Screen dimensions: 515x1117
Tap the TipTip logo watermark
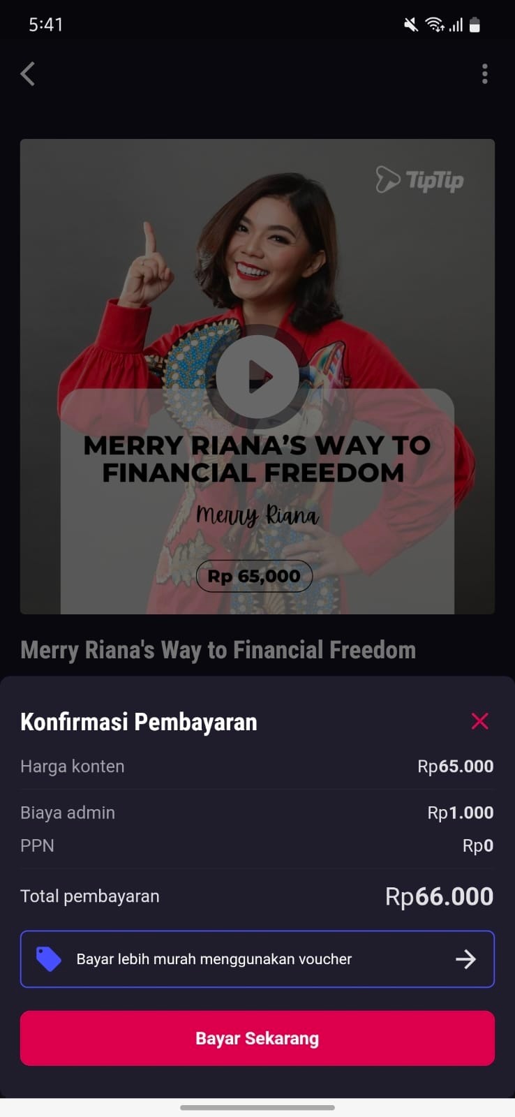419,180
